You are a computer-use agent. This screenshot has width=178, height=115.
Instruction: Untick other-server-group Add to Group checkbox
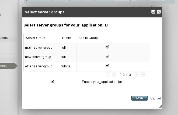click(x=107, y=66)
